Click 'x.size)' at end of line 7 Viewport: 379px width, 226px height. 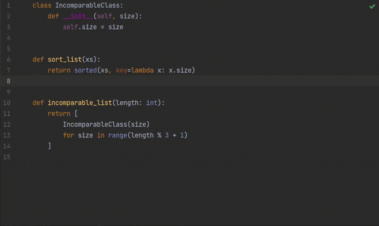point(182,70)
